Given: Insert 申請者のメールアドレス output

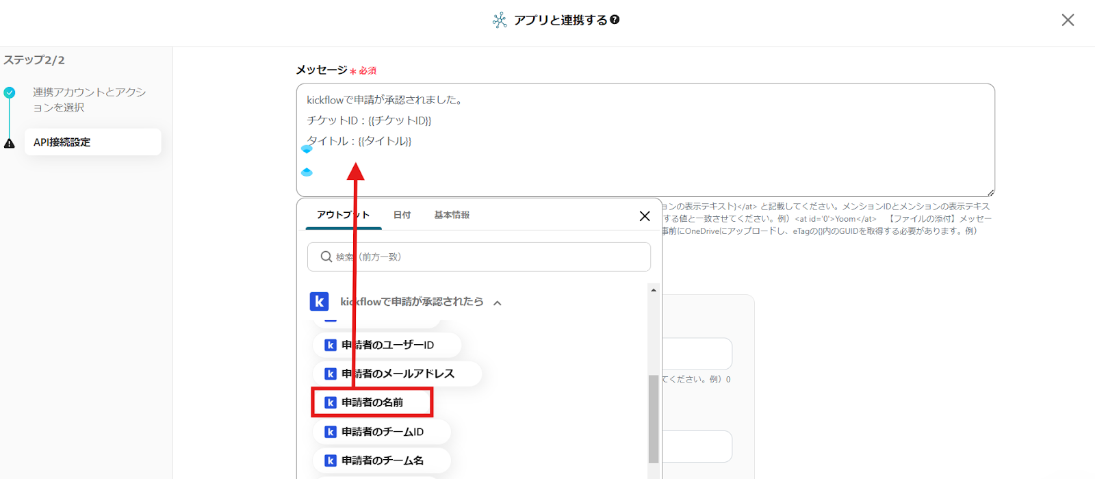Looking at the screenshot, I should (x=397, y=374).
